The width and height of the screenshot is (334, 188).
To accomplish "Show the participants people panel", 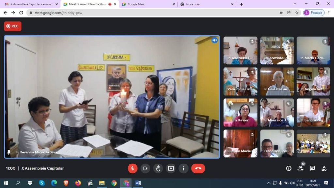I will click(x=300, y=168).
